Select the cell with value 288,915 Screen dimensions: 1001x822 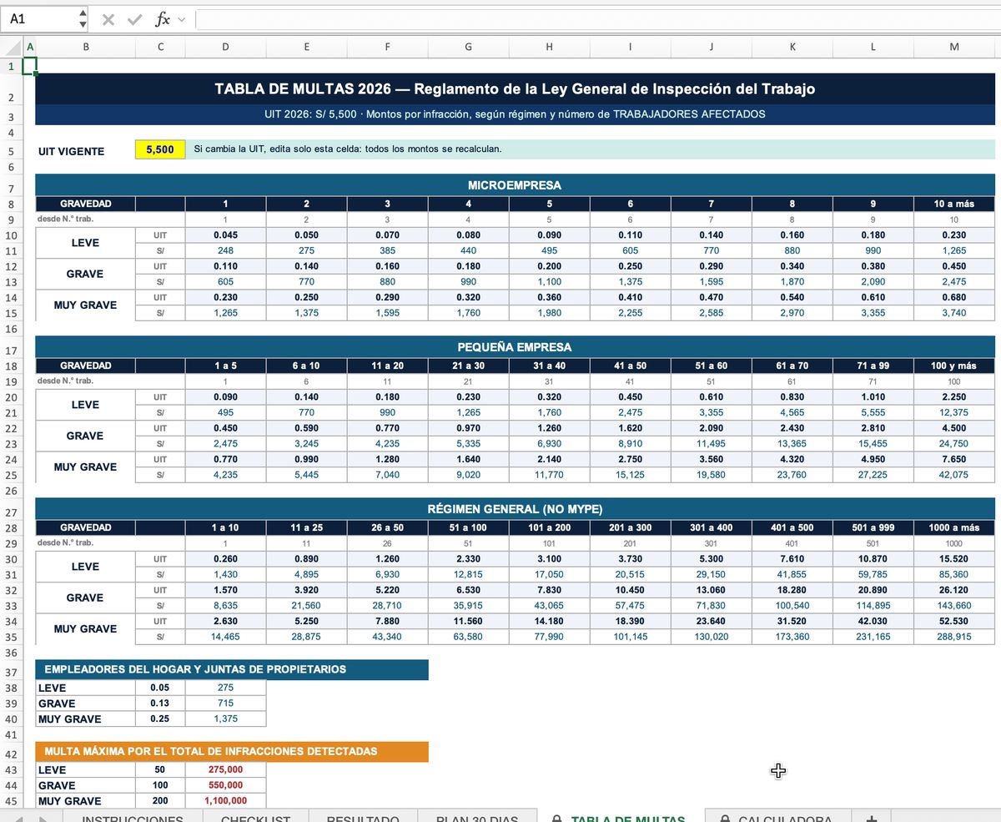pos(954,637)
